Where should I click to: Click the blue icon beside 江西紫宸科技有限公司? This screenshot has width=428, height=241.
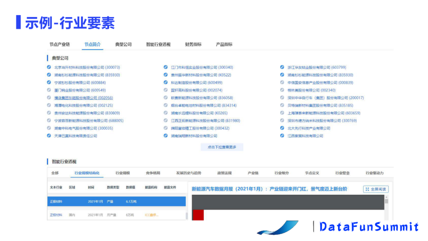(x=282, y=136)
